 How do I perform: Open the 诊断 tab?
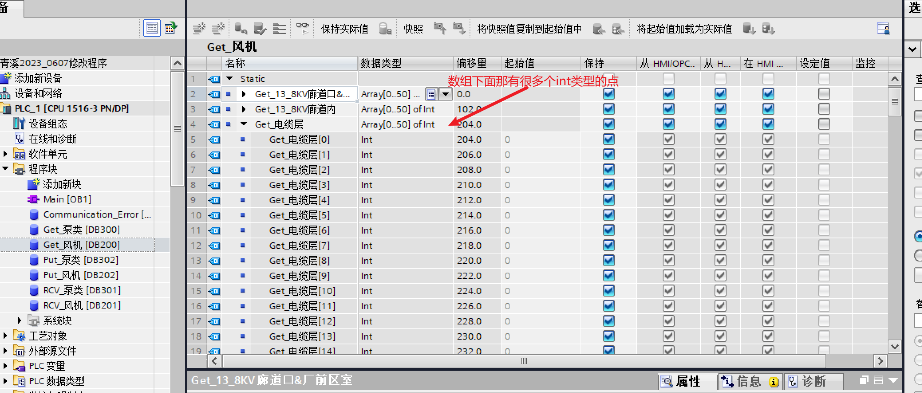(x=814, y=381)
